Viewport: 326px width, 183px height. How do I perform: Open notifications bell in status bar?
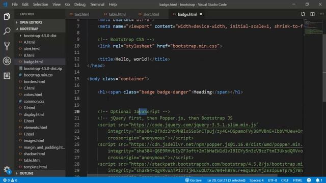[319, 180]
